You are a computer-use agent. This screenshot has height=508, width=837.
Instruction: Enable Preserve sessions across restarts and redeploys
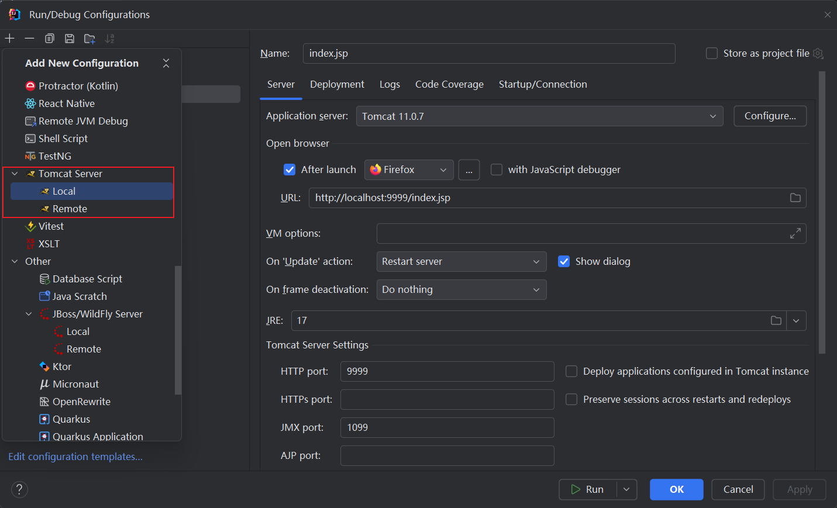tap(571, 399)
